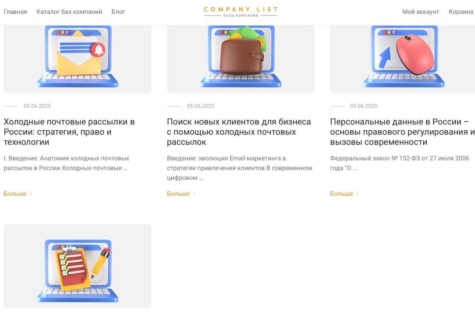Image resolution: width=475 pixels, height=318 pixels.
Task: Go to Главная in the navigation
Action: pos(15,12)
